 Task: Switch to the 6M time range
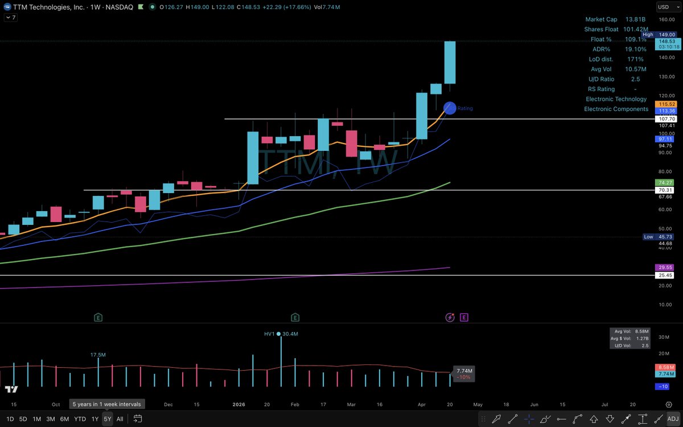pyautogui.click(x=64, y=419)
